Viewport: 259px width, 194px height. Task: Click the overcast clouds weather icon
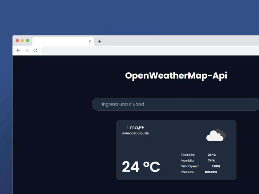coord(216,135)
